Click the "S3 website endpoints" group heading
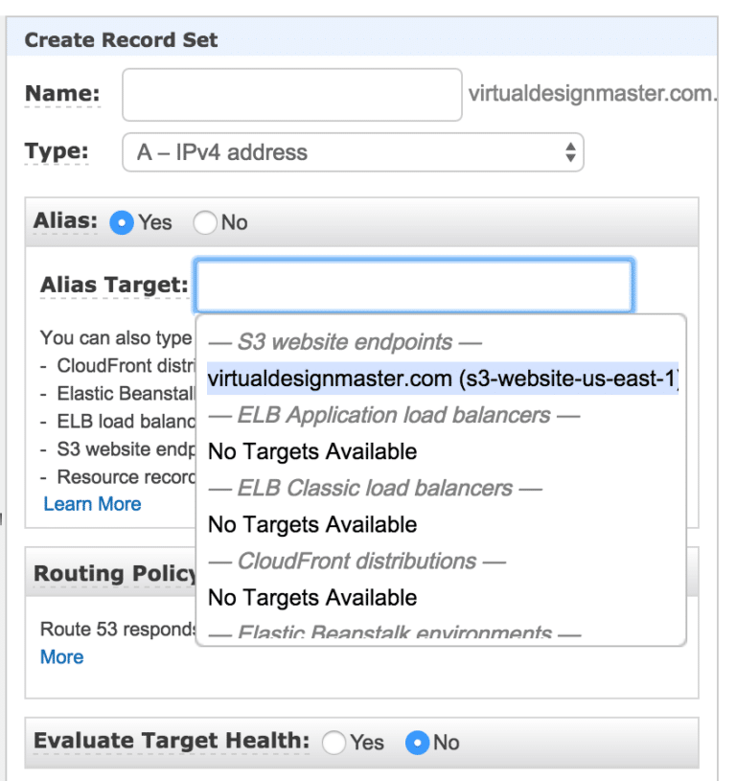Image resolution: width=736 pixels, height=781 pixels. 354,341
